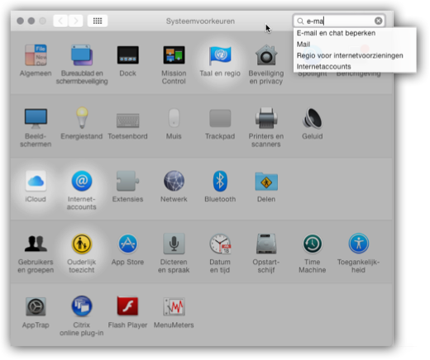Open Geluid preferences

click(x=313, y=118)
